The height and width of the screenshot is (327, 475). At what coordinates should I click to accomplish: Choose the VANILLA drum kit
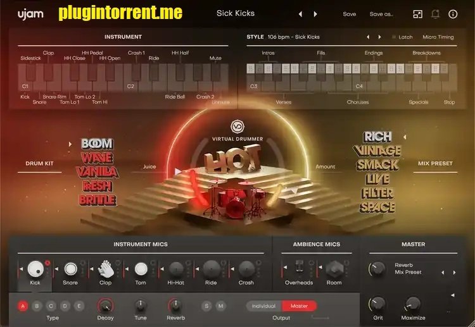point(98,172)
